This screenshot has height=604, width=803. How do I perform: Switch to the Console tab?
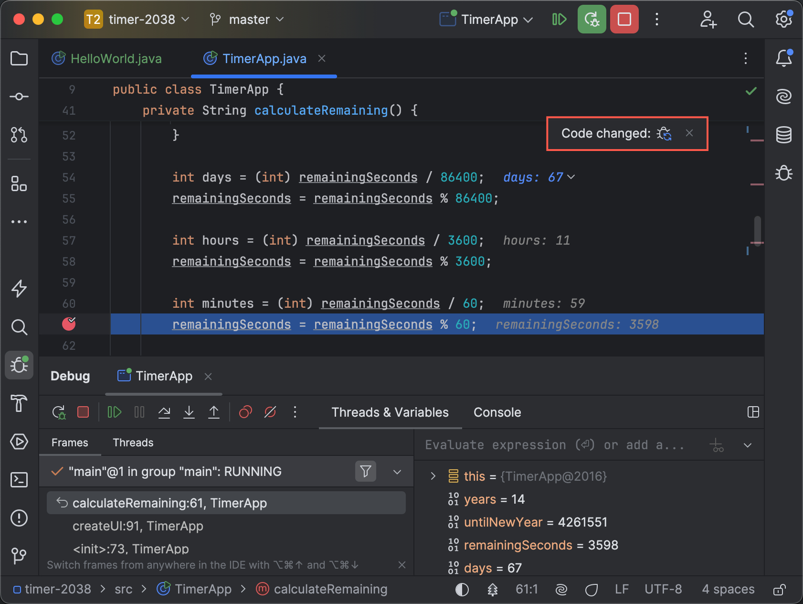(497, 412)
